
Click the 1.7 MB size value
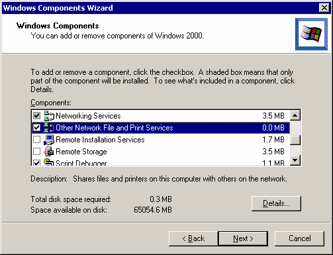coord(273,140)
